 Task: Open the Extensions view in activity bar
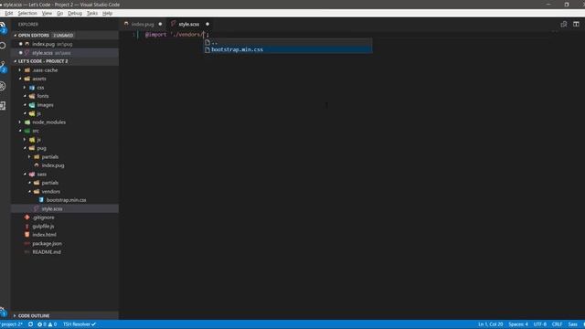pyautogui.click(x=3, y=106)
